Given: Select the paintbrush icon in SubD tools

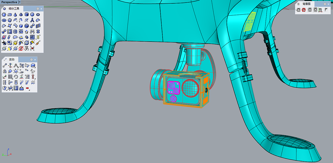Looking at the screenshot, I should click(x=38, y=43).
